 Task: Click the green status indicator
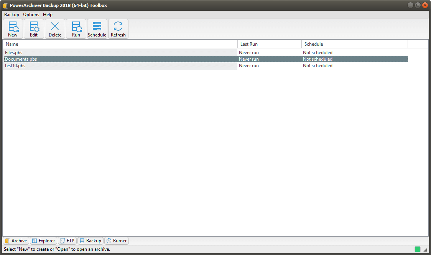(x=418, y=249)
